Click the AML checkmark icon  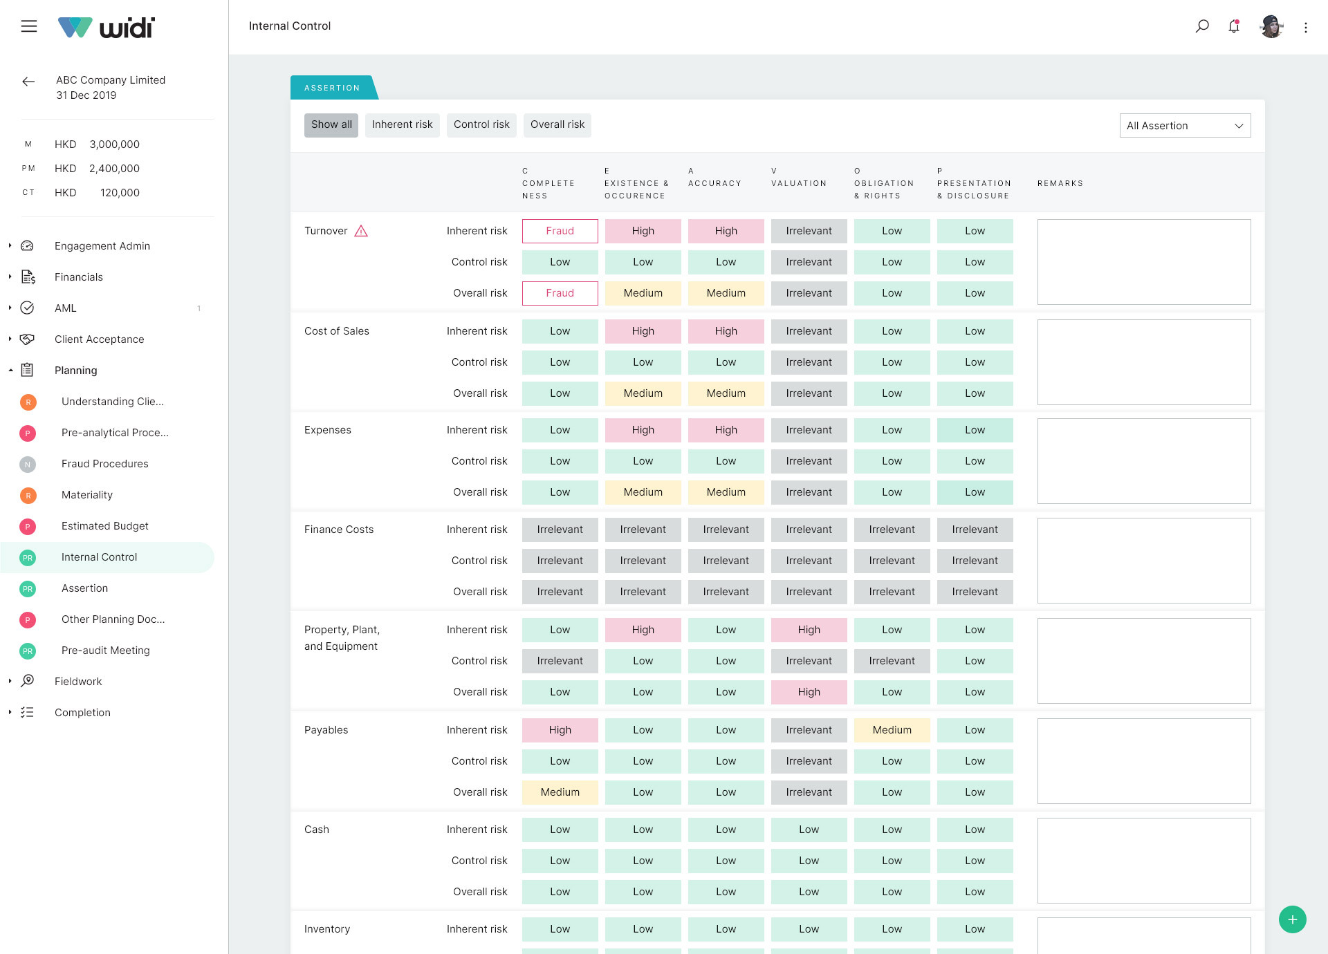(x=27, y=308)
